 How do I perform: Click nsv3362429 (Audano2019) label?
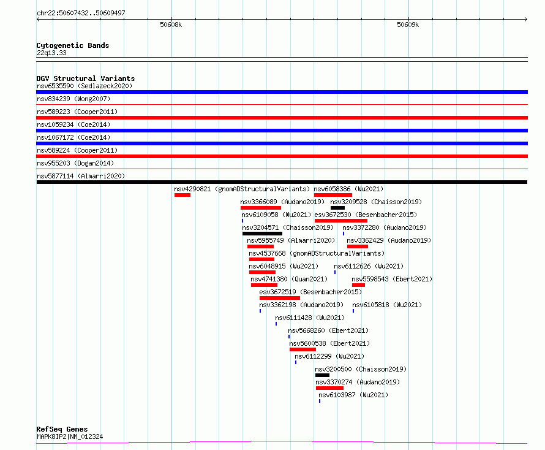[389, 240]
